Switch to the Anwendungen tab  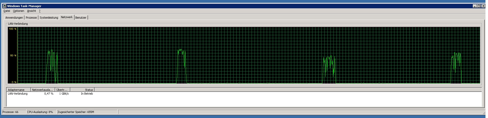(14, 18)
